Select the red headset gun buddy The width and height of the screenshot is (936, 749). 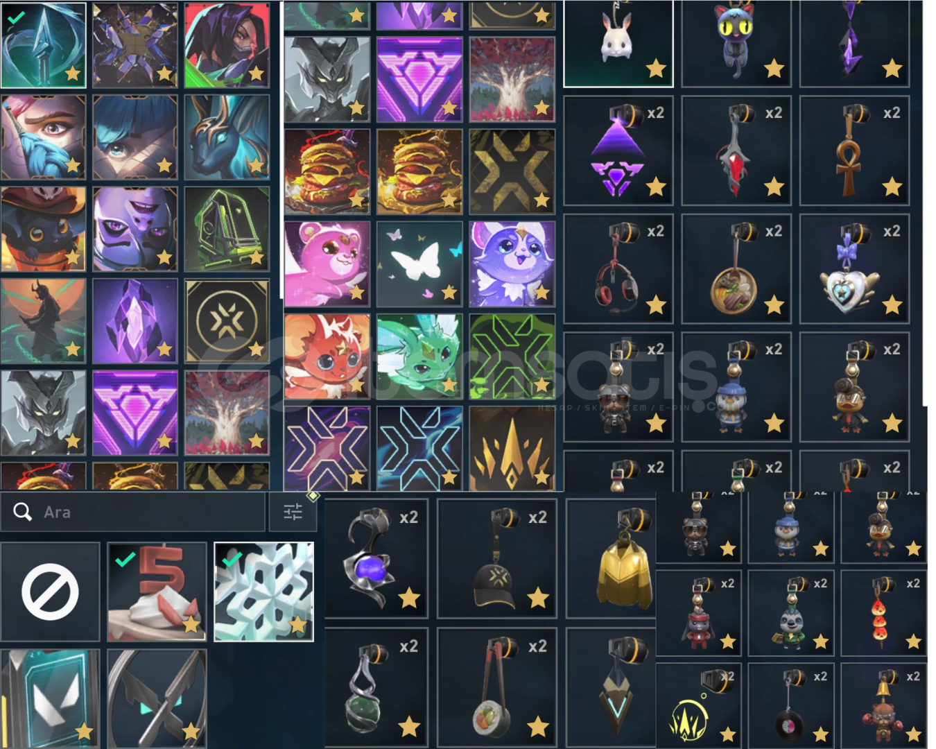click(x=618, y=269)
